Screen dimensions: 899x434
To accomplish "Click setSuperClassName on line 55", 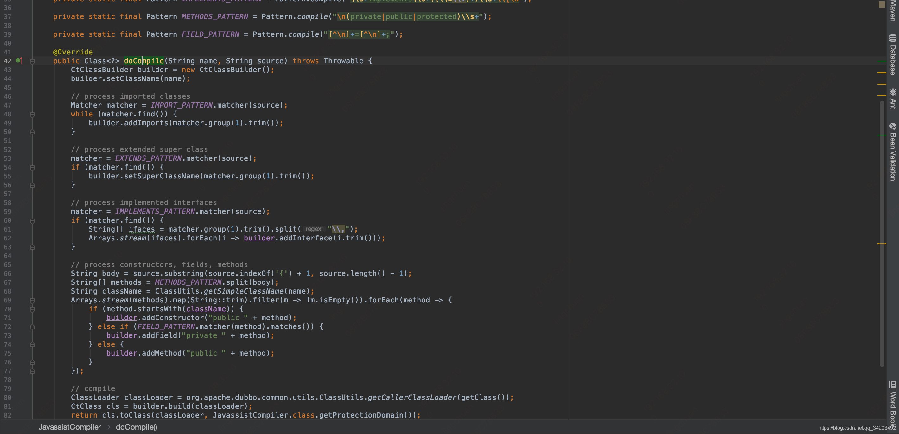I will coord(162,176).
